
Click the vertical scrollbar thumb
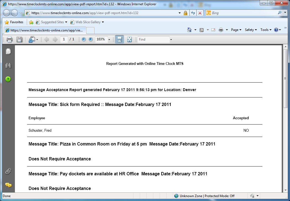(x=285, y=79)
